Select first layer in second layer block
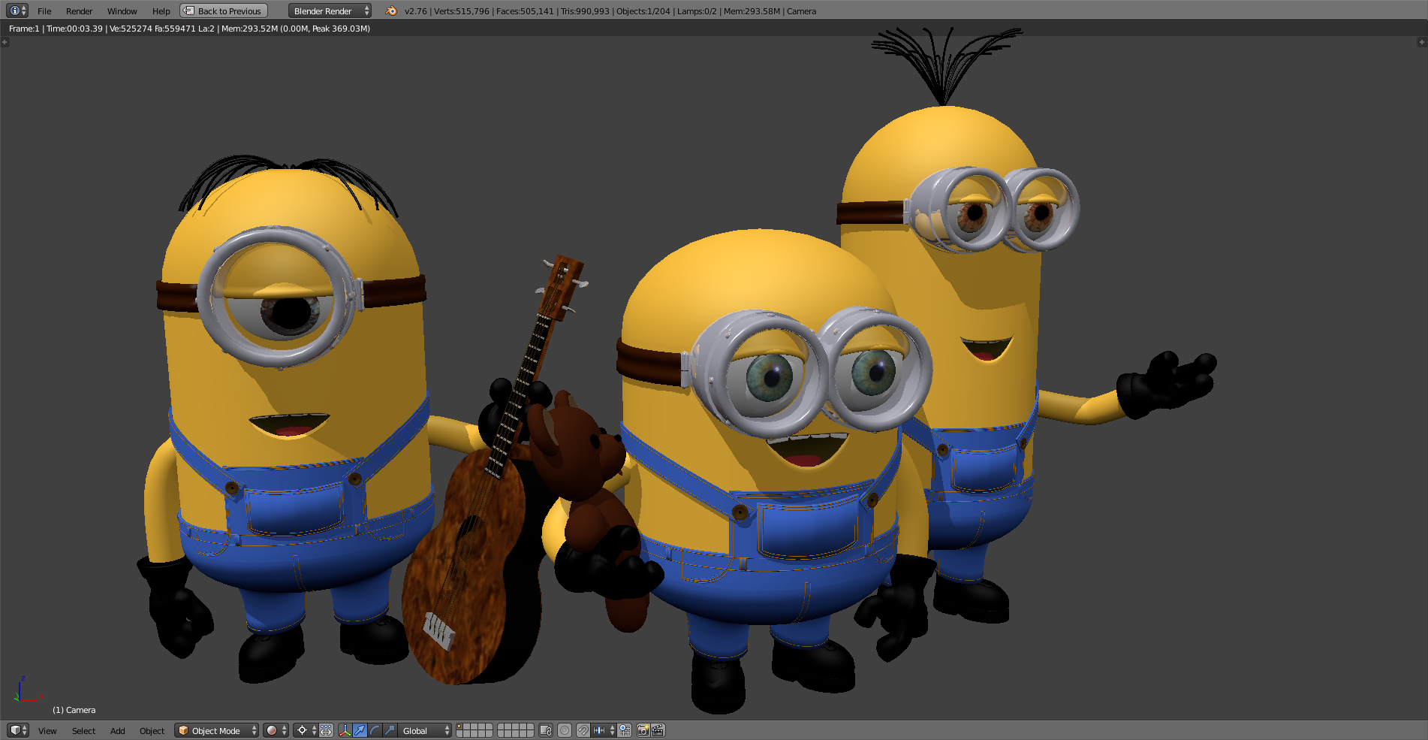This screenshot has width=1428, height=740. click(x=502, y=727)
